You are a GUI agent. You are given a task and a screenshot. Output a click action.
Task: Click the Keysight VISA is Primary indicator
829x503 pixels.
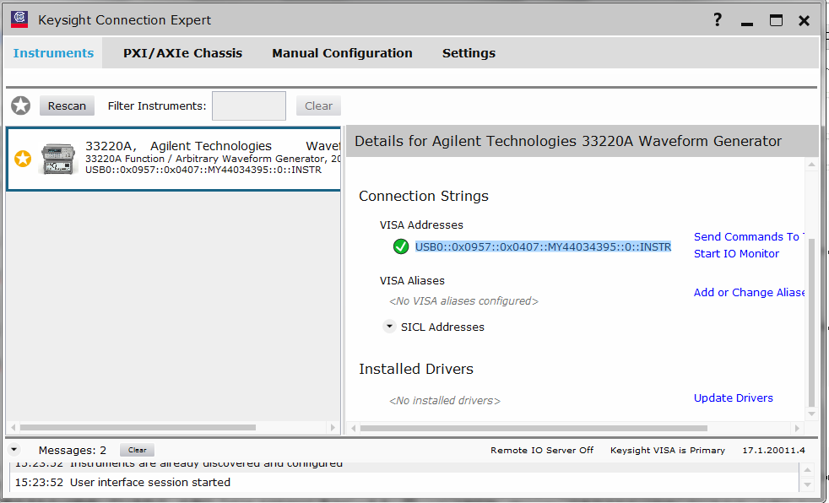point(667,450)
